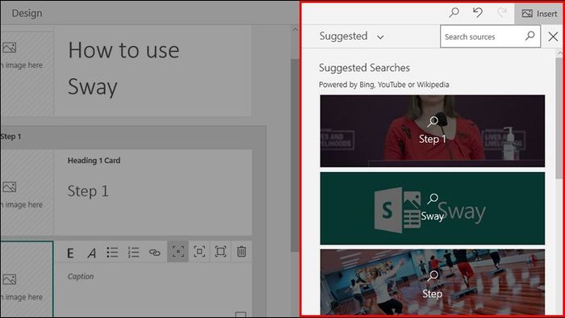
Task: Click the 'Suggested Searches' heading
Action: point(364,68)
